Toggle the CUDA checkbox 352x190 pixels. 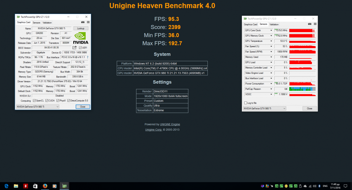point(46,101)
